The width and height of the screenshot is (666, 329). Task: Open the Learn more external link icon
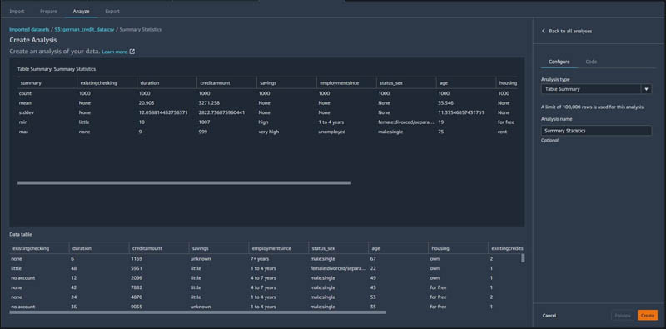click(x=132, y=52)
